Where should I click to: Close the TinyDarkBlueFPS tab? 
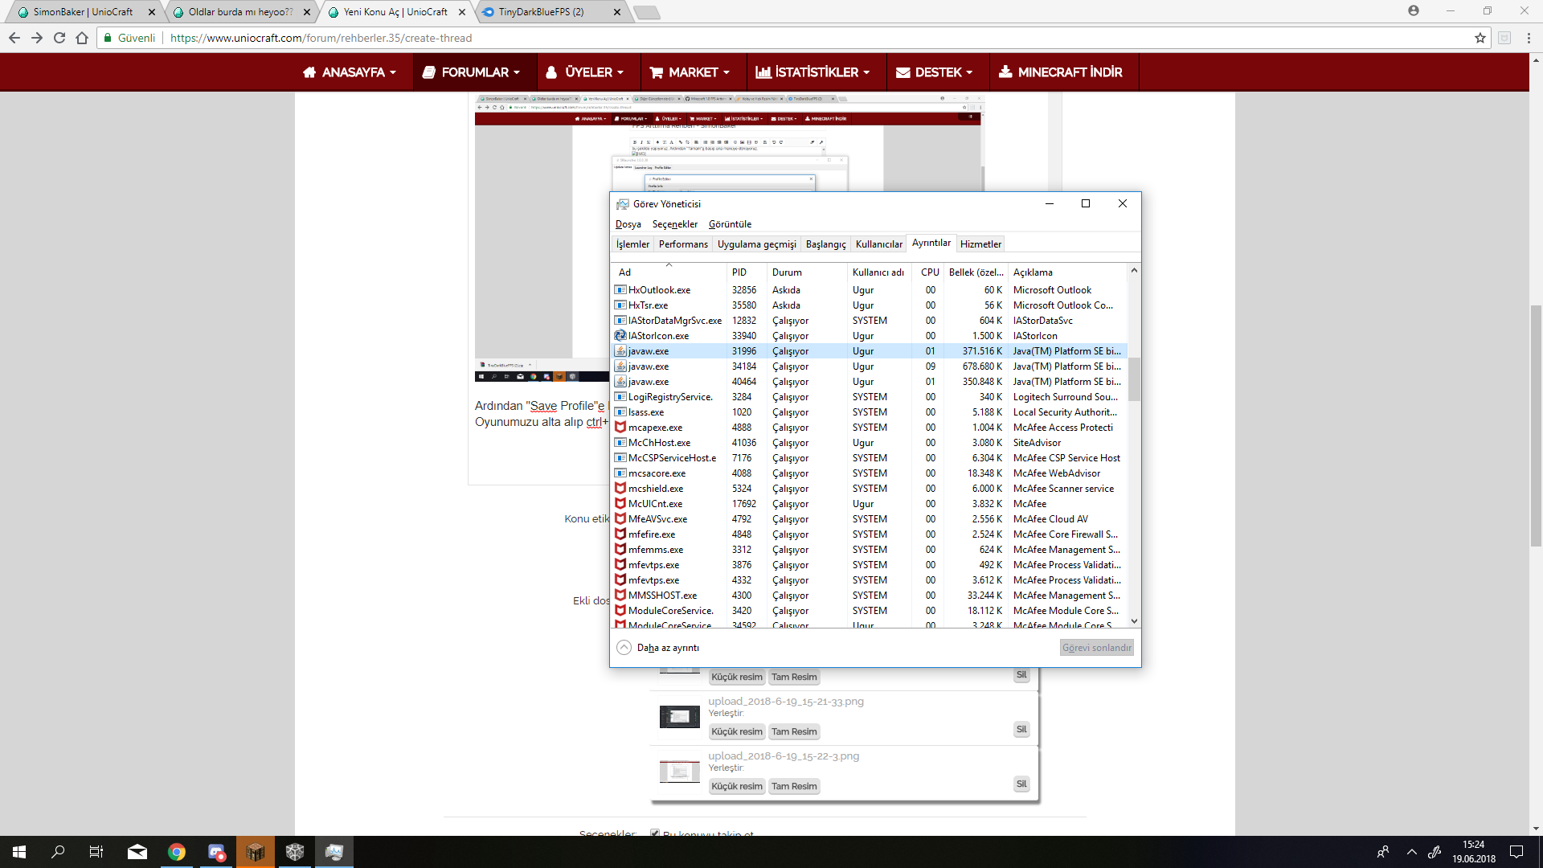616,12
